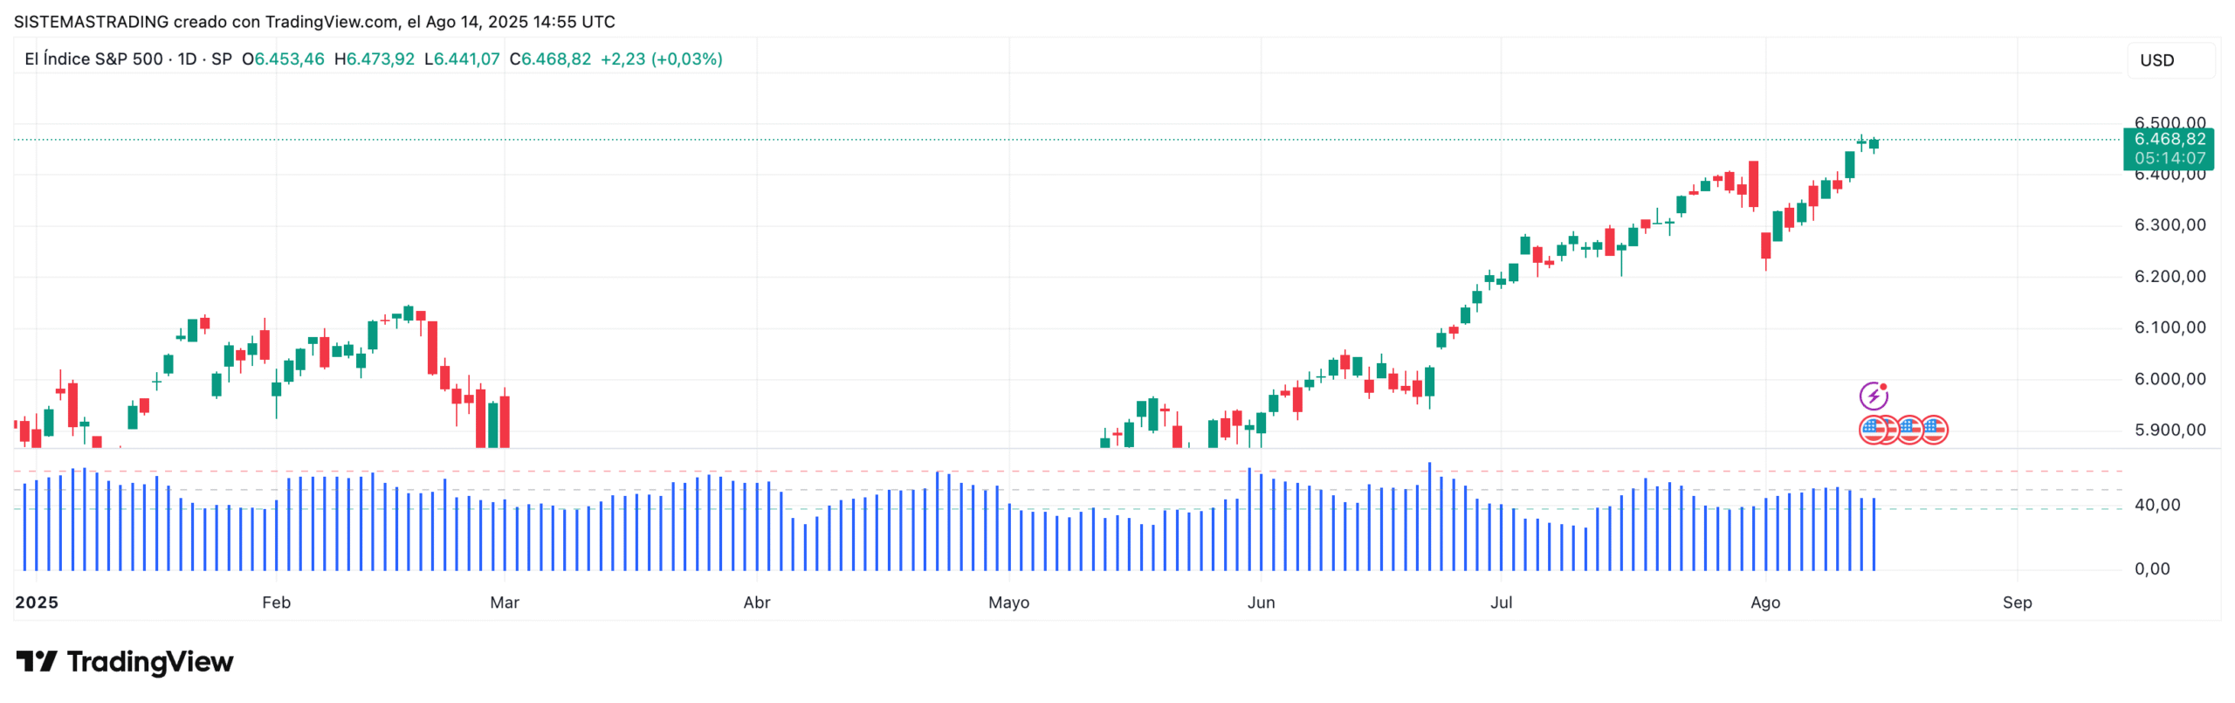Image resolution: width=2235 pixels, height=703 pixels.
Task: Click the Feb label on time axis
Action: tap(276, 603)
